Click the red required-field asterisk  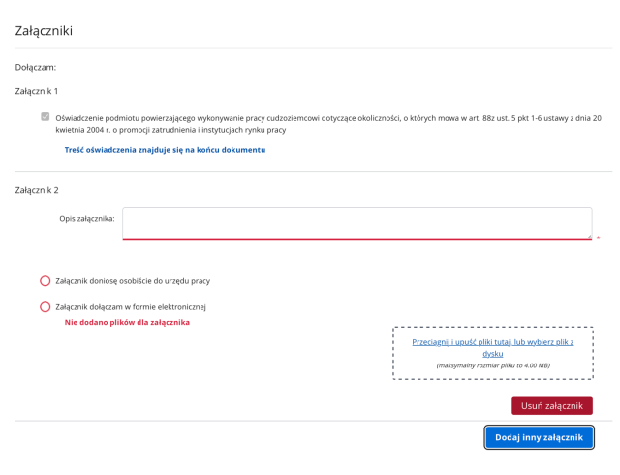(598, 237)
